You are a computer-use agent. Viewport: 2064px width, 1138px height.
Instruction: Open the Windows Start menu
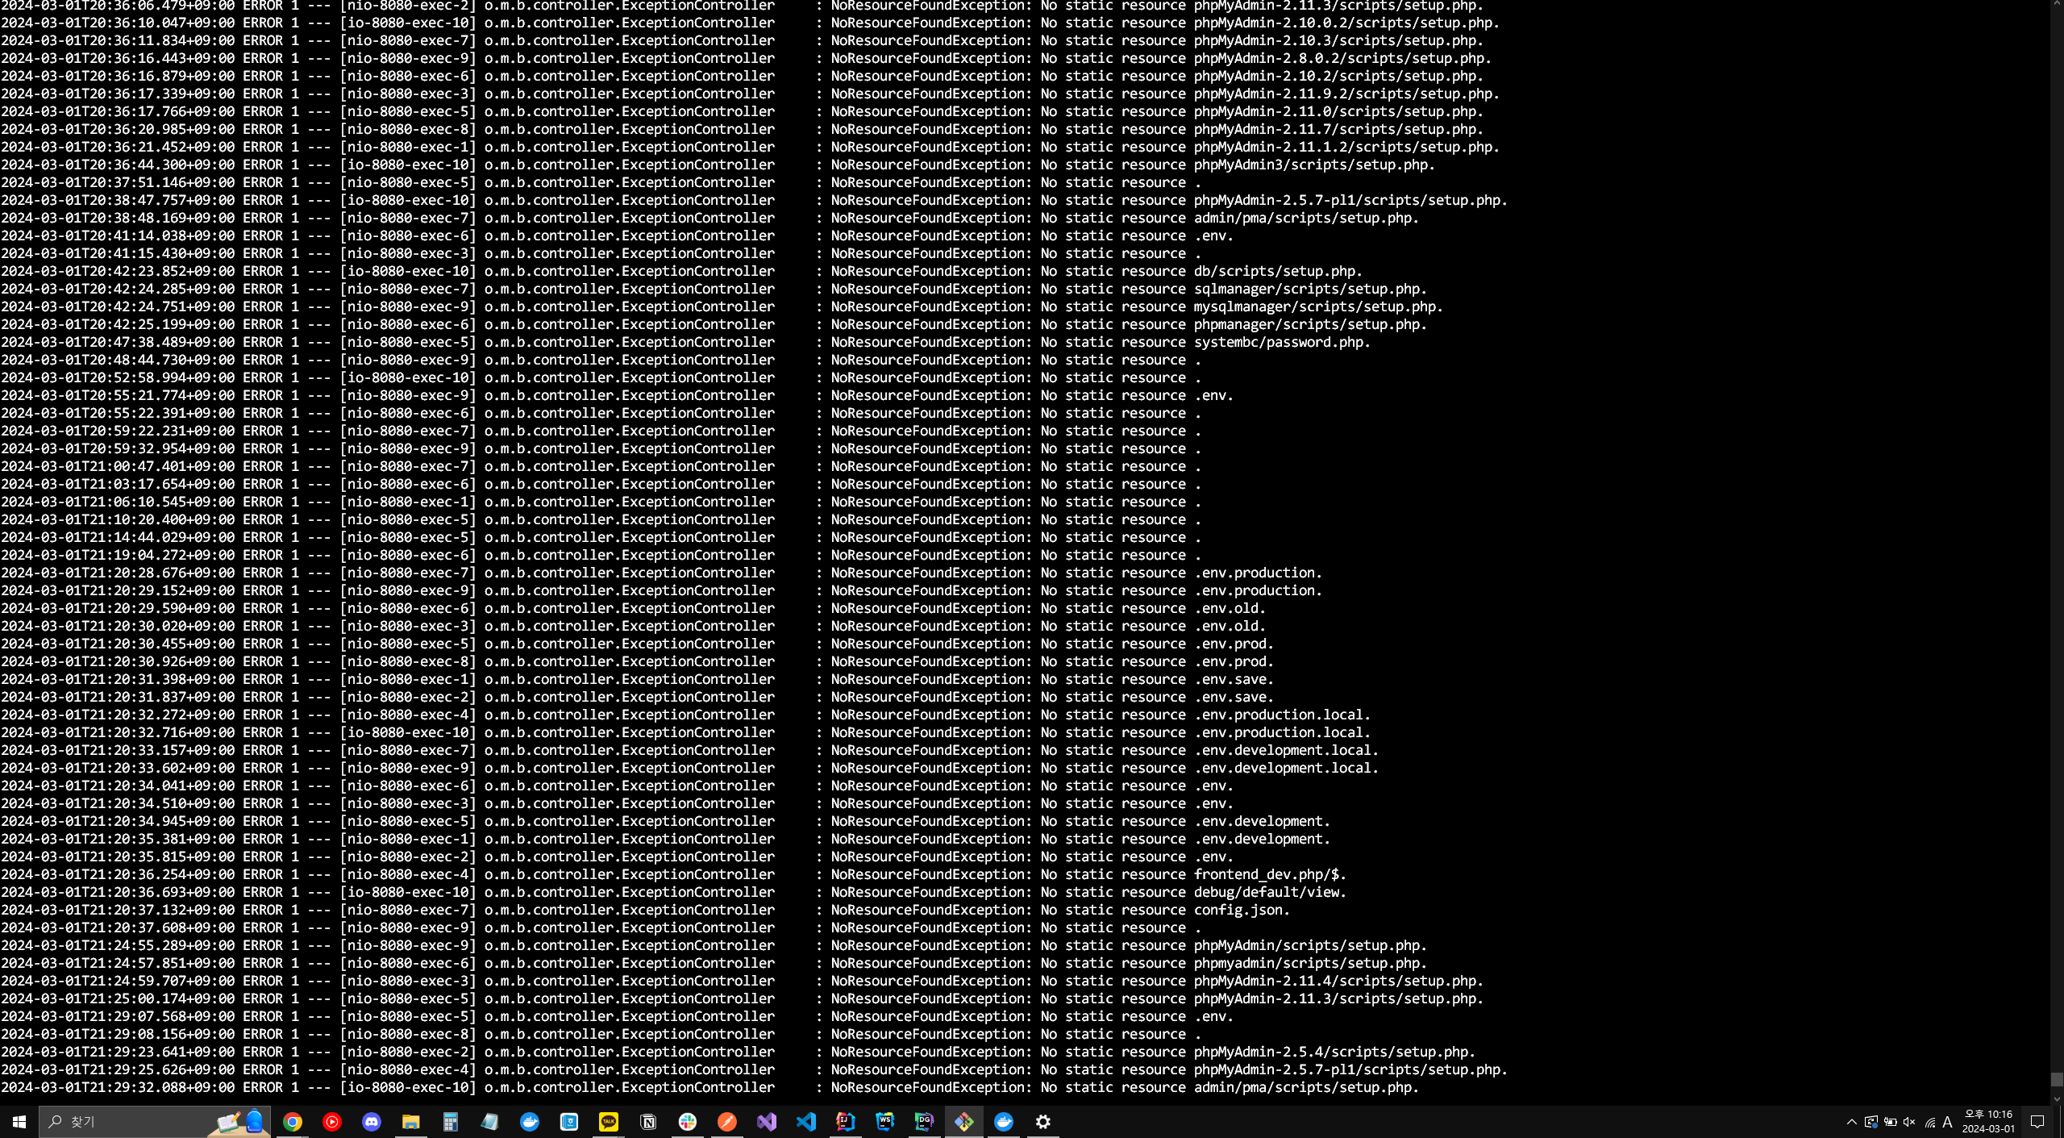click(x=19, y=1122)
